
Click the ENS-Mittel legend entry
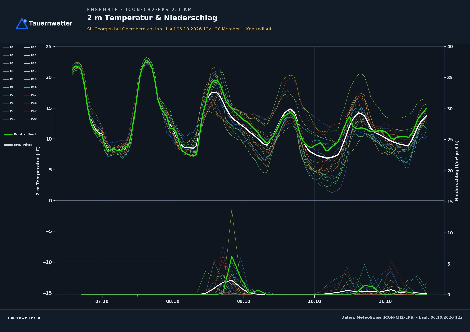pos(19,145)
